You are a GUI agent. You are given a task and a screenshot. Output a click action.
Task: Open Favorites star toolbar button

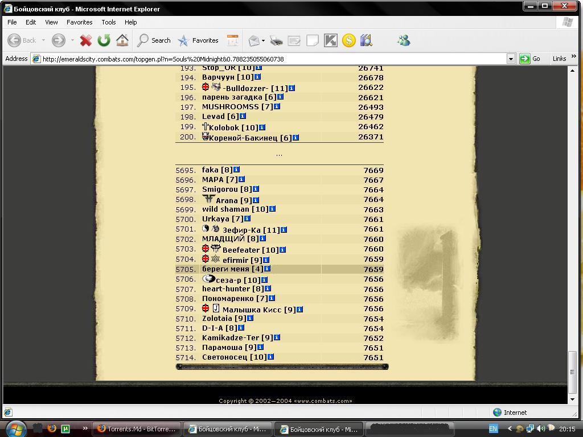(198, 40)
